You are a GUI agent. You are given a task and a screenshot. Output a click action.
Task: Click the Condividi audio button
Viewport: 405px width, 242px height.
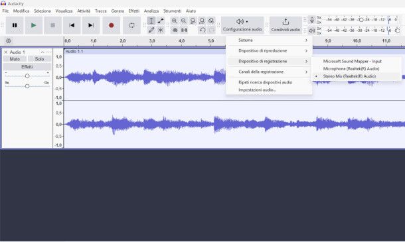(285, 25)
